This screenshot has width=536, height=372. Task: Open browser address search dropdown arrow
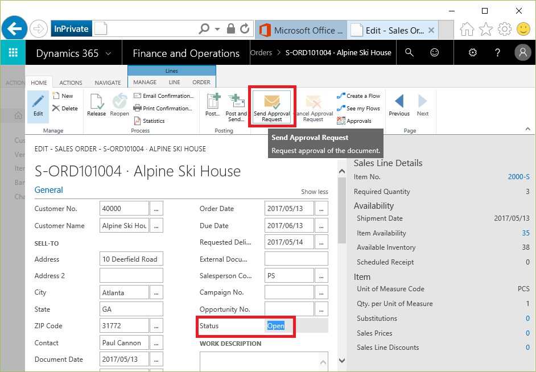coord(217,29)
